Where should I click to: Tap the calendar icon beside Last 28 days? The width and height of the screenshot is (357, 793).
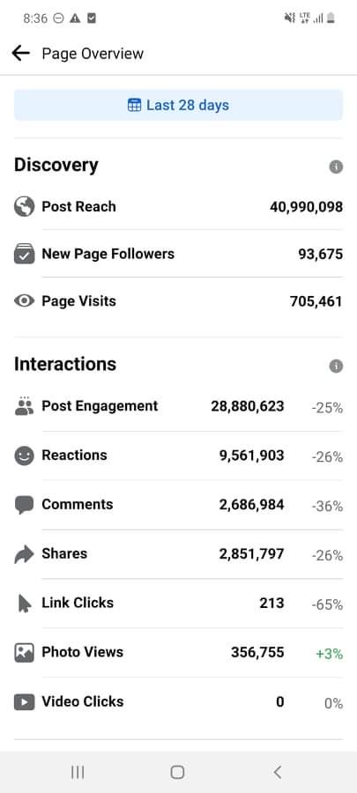pyautogui.click(x=135, y=105)
